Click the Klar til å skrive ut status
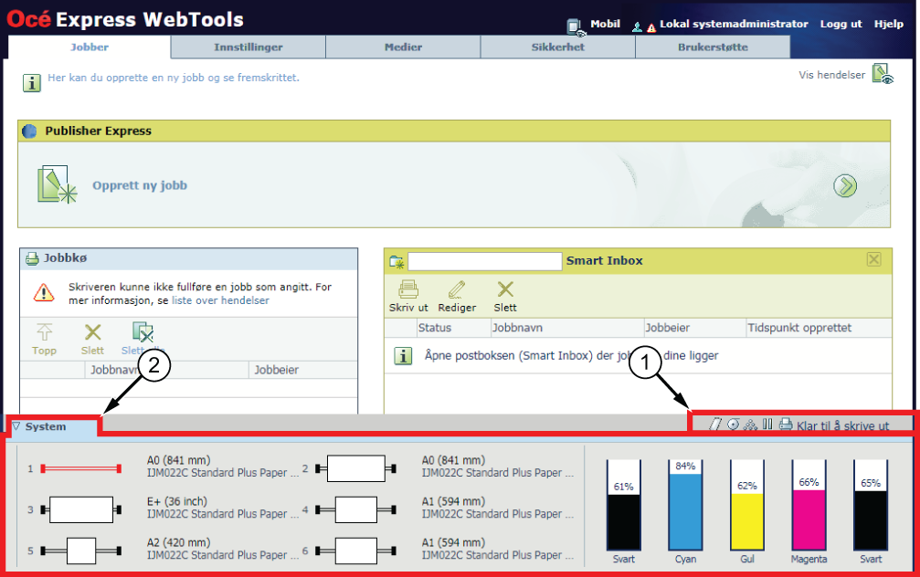Screen dimensions: 920x577 click(842, 425)
